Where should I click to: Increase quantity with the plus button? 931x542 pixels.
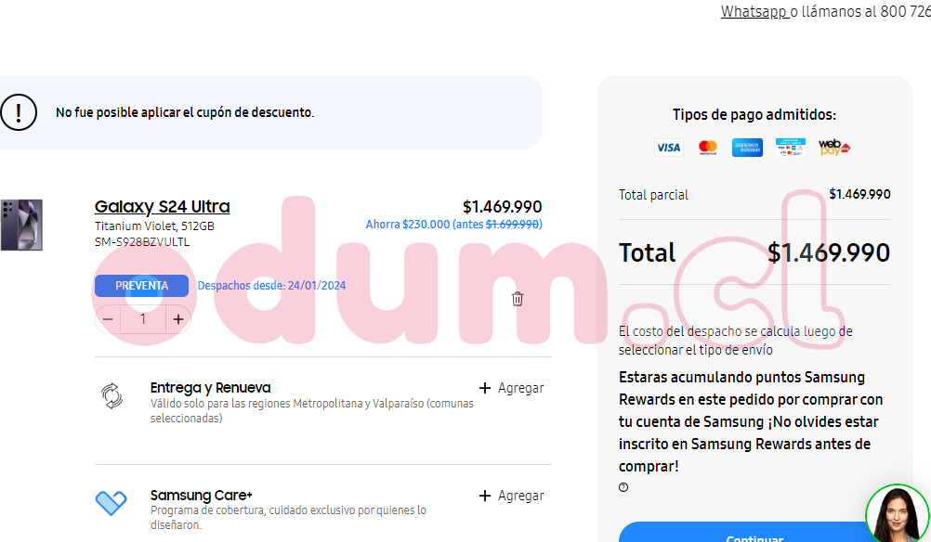(x=178, y=319)
